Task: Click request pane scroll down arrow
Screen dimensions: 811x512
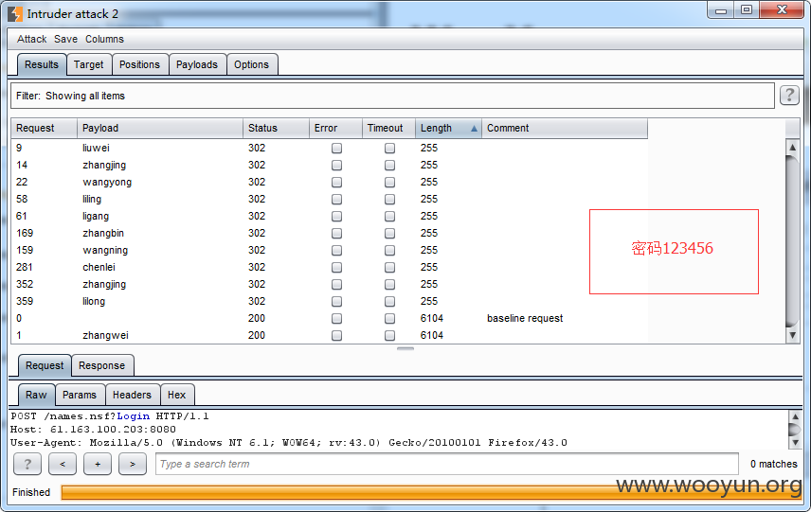Action: (795, 442)
